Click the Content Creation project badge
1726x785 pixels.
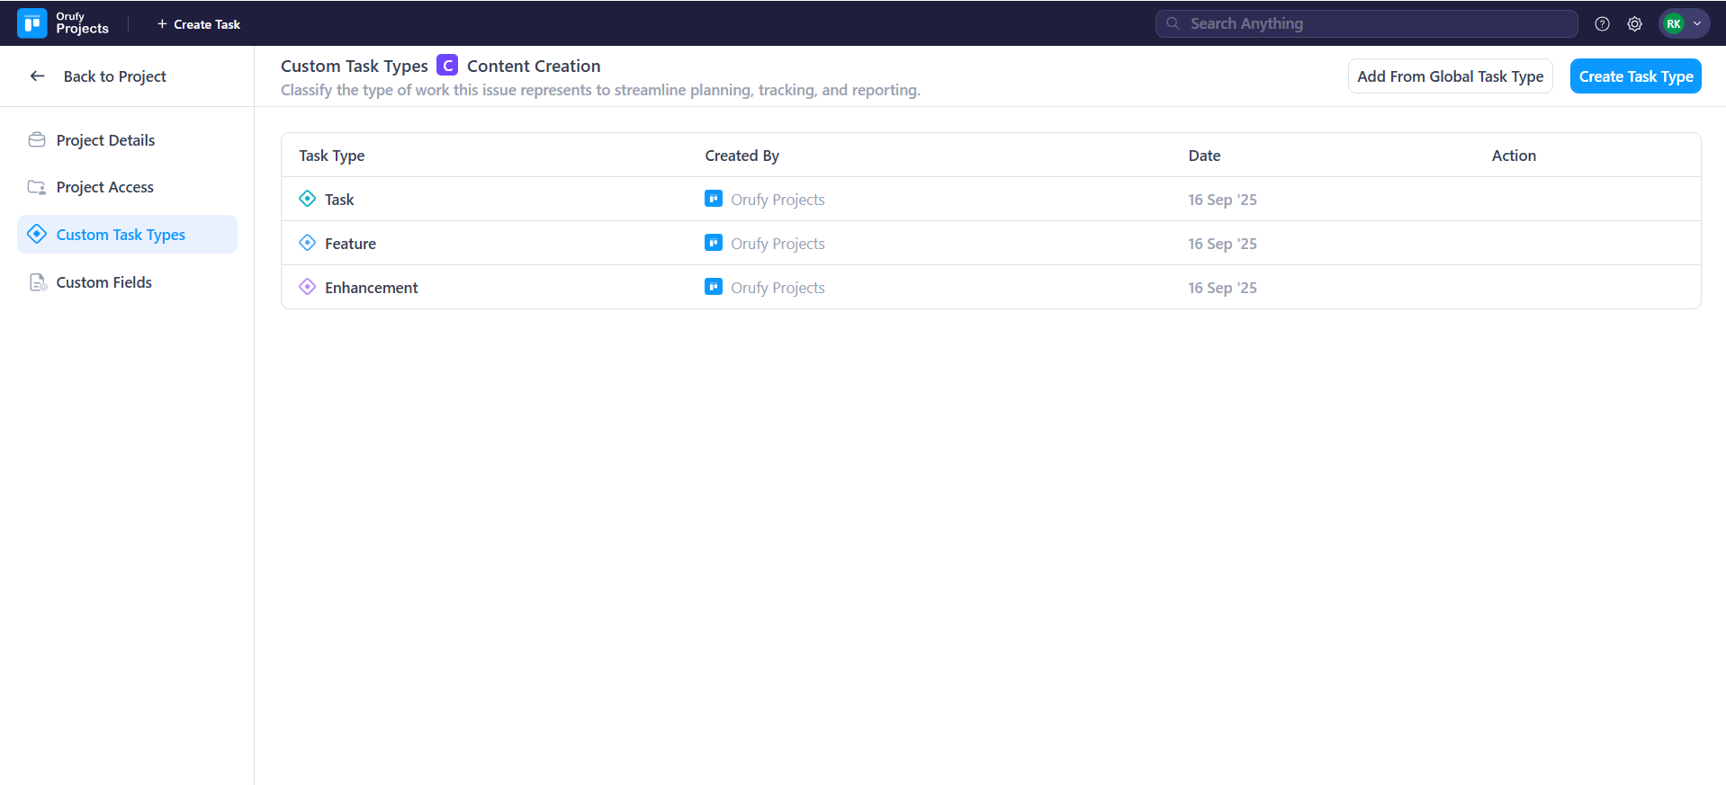pos(447,66)
